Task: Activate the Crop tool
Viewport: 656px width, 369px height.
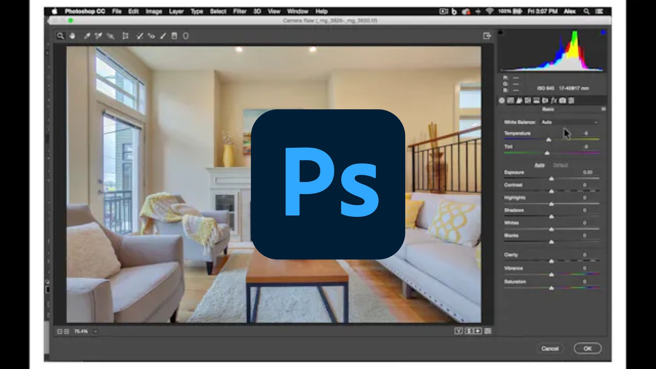Action: 125,36
